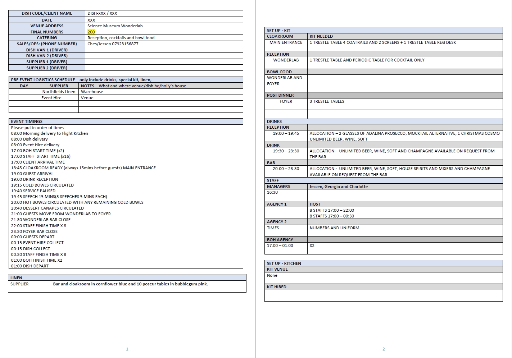Click page number 2 in footer
Screen dimensions: 512x358
click(384, 349)
